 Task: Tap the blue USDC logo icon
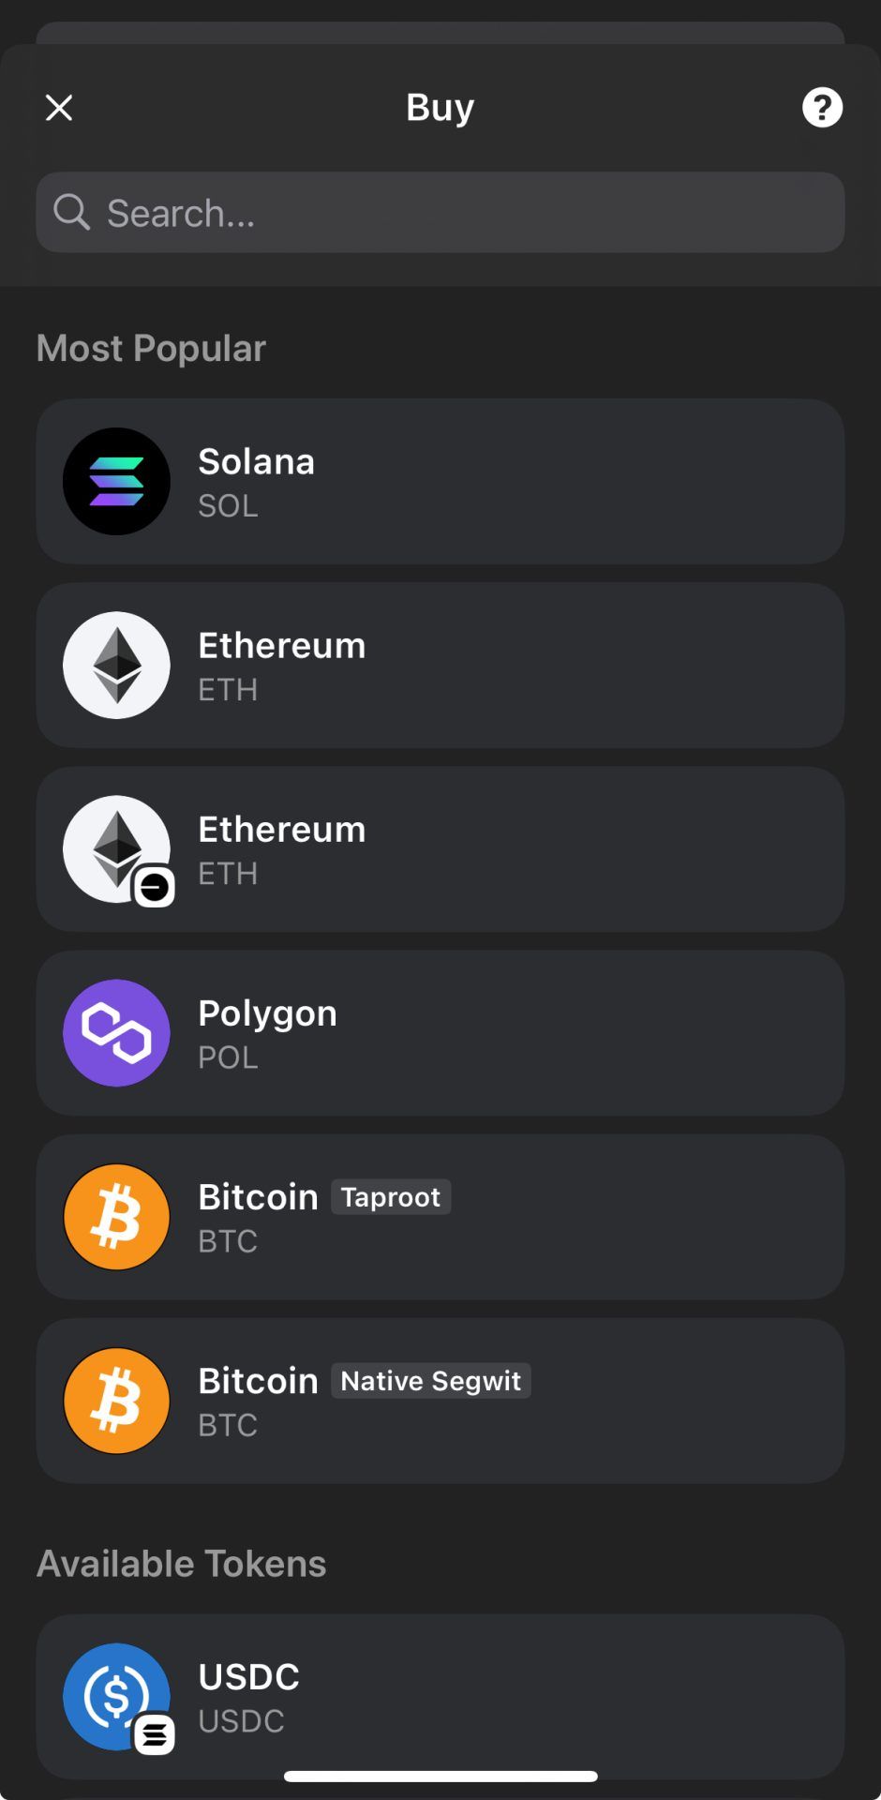(116, 1697)
